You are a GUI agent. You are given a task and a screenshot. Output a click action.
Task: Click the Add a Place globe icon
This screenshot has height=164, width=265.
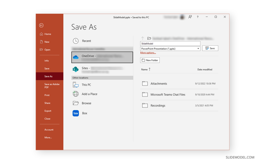coord(76,94)
